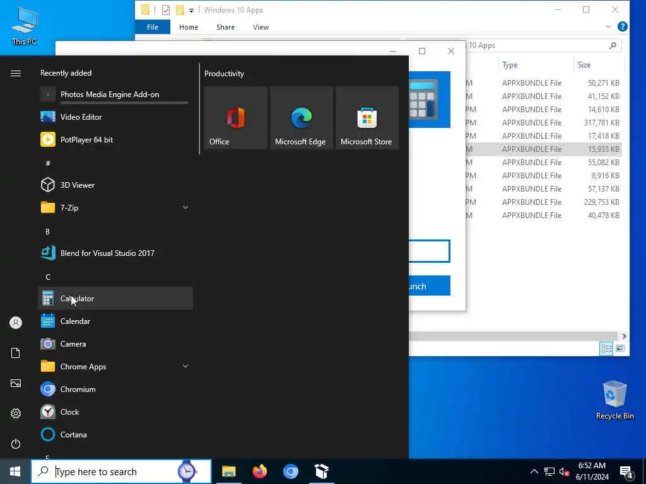The height and width of the screenshot is (484, 646).
Task: Show hidden system tray icons
Action: click(534, 471)
